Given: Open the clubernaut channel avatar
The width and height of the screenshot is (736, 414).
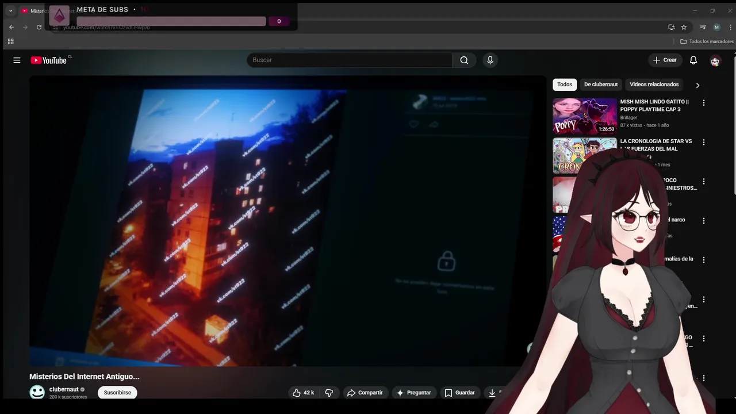Looking at the screenshot, I should [37, 392].
